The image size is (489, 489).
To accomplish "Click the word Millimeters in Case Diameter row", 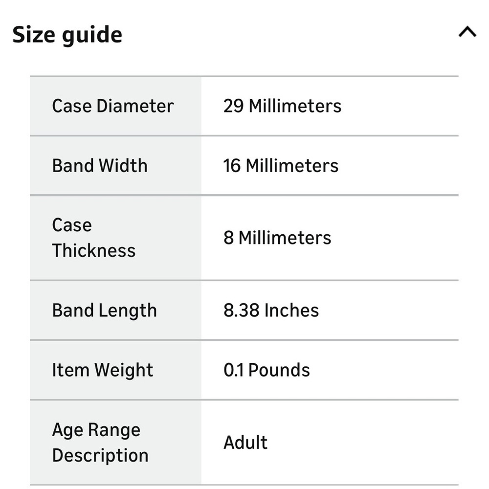I will [x=295, y=106].
